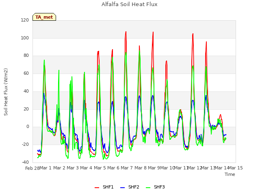
Task: Click the chart title Alfalfa Soil Heat Flux
Action: [x=129, y=4]
